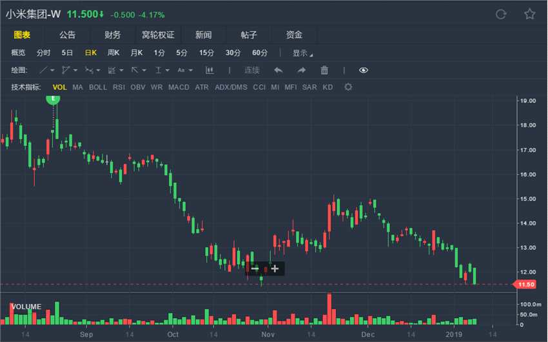Viewport: 548px width, 342px height.
Task: Select the Aa text annotation tool
Action: point(181,70)
